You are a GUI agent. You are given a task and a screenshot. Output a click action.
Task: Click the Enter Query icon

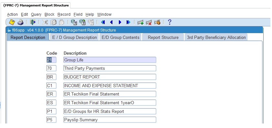(x=74, y=22)
